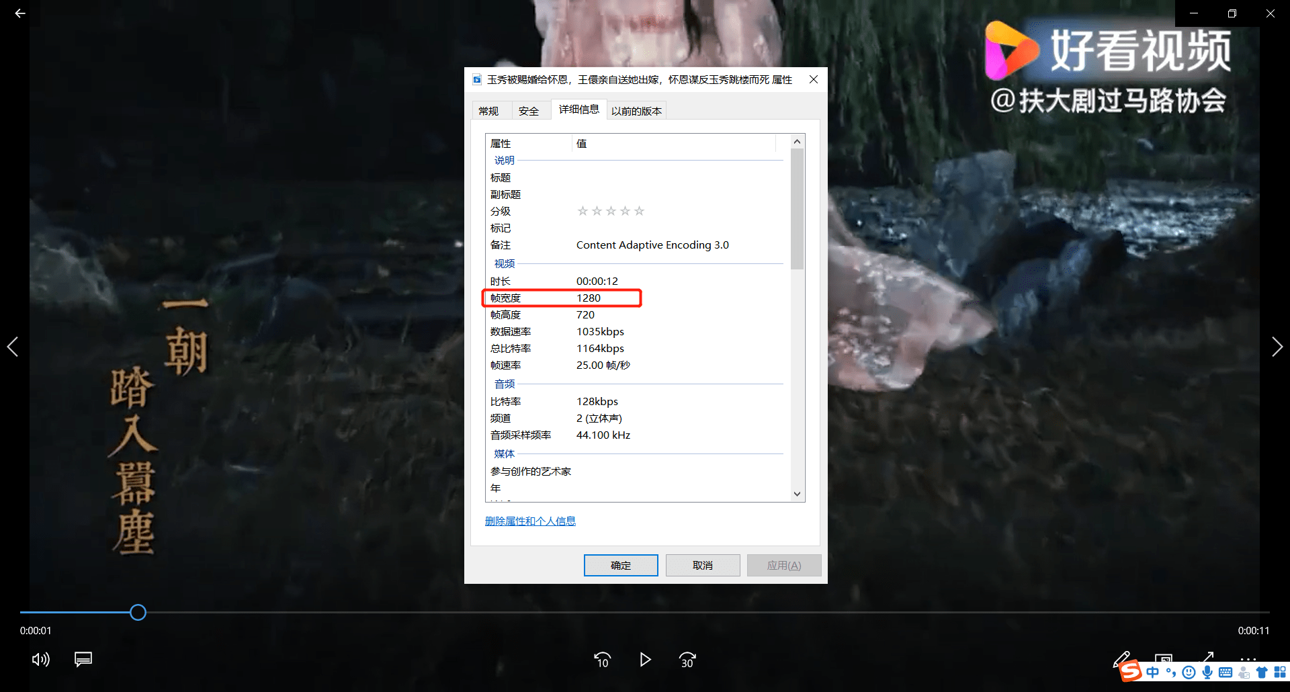Select the 帧速率 value 25.00 帧/秒
Viewport: 1290px width, 692px height.
[603, 365]
